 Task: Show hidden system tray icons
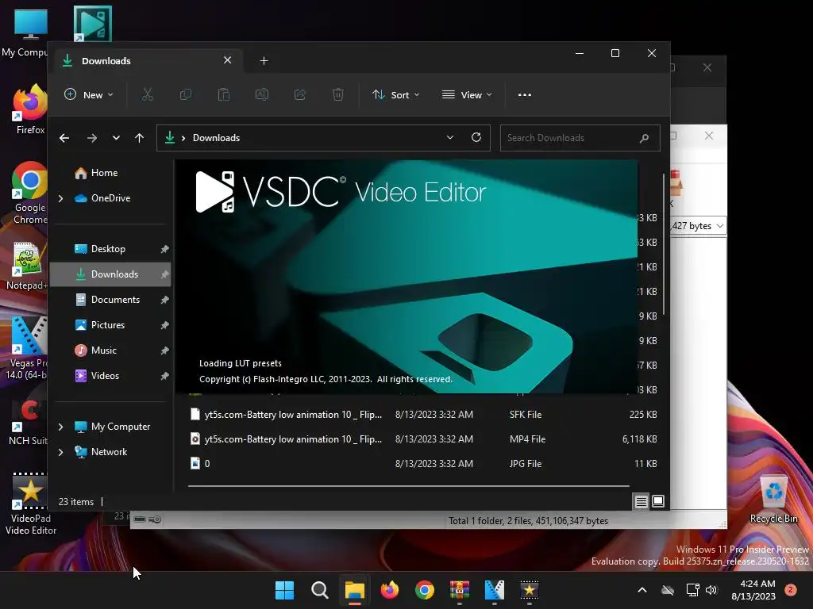pos(642,590)
